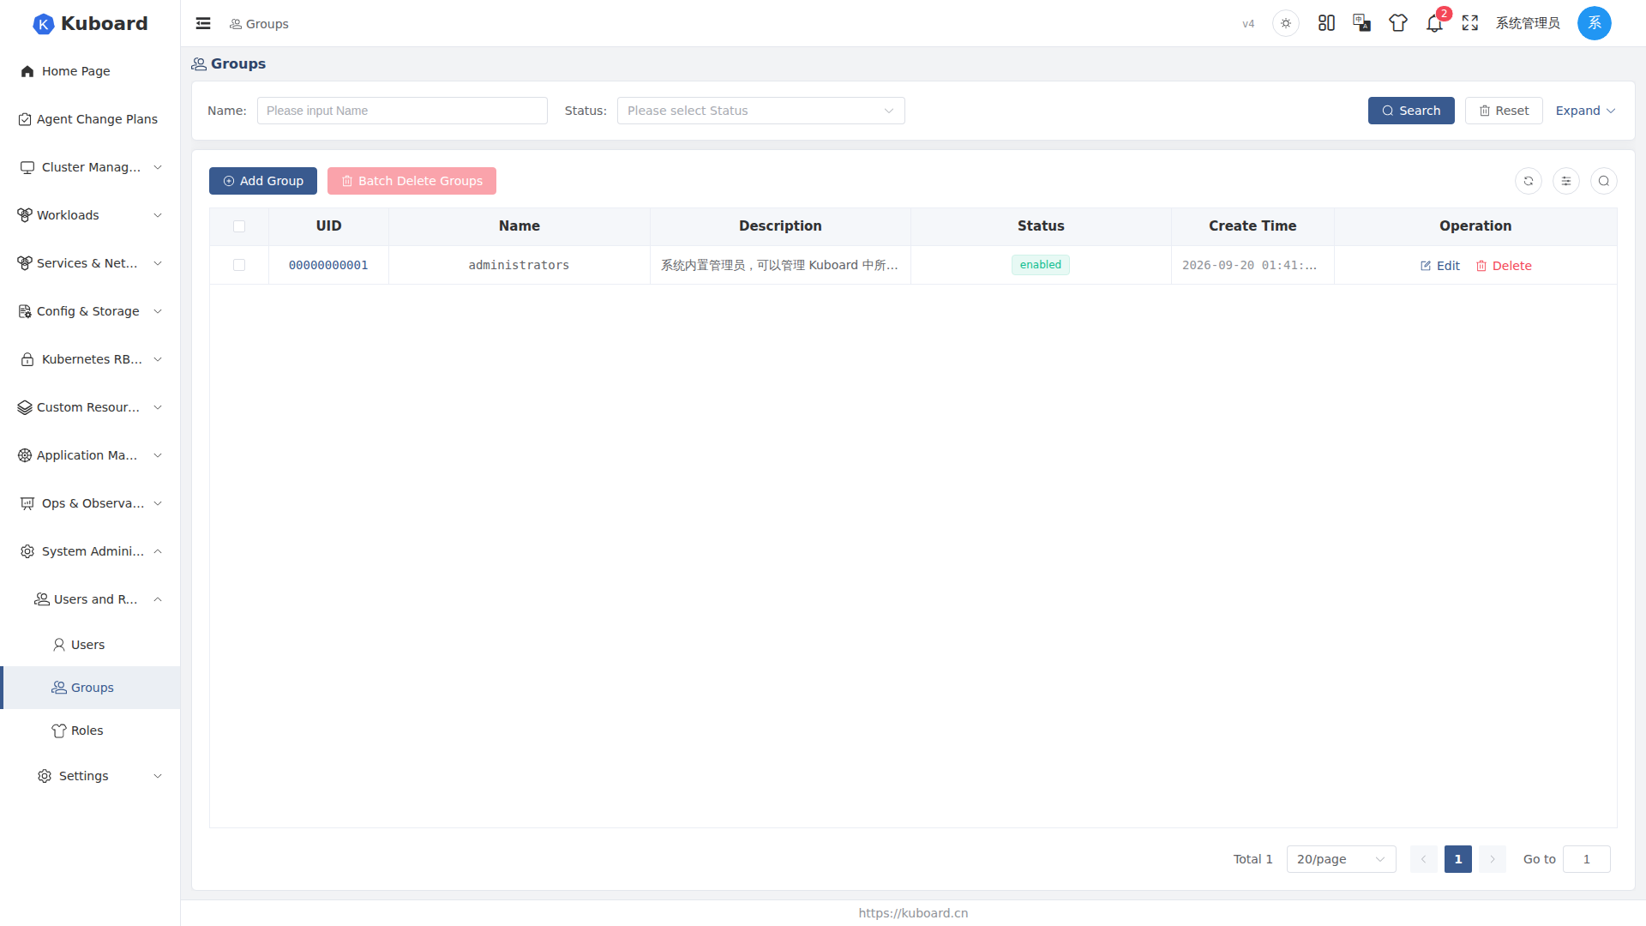Click the Workloads sidebar icon
1646x926 pixels.
25,215
